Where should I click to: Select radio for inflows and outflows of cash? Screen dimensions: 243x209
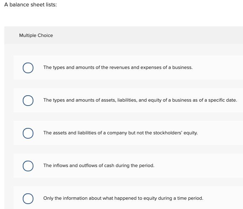(x=28, y=166)
